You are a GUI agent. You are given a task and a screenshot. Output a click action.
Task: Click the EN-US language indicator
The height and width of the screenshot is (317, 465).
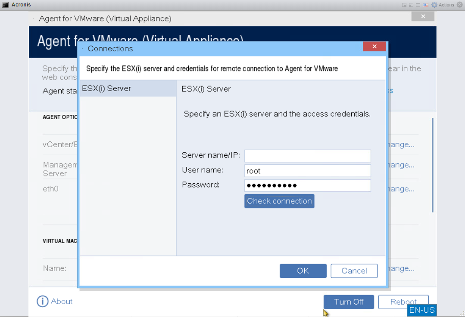[422, 310]
